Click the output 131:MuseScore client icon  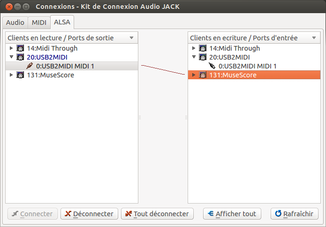tap(20, 75)
